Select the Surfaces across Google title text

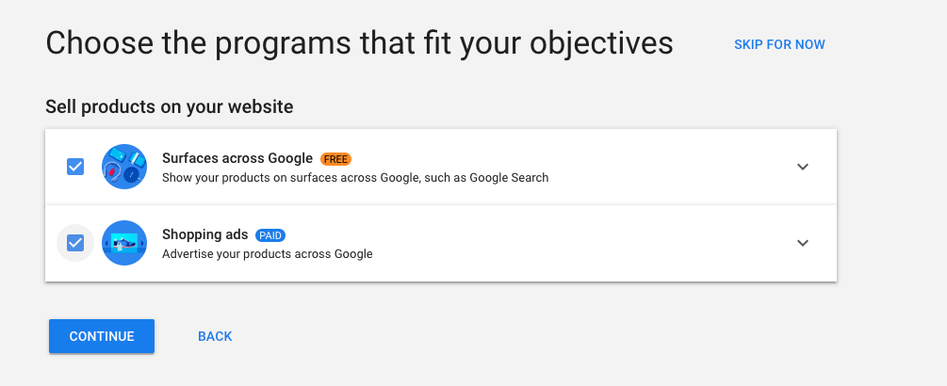coord(237,158)
